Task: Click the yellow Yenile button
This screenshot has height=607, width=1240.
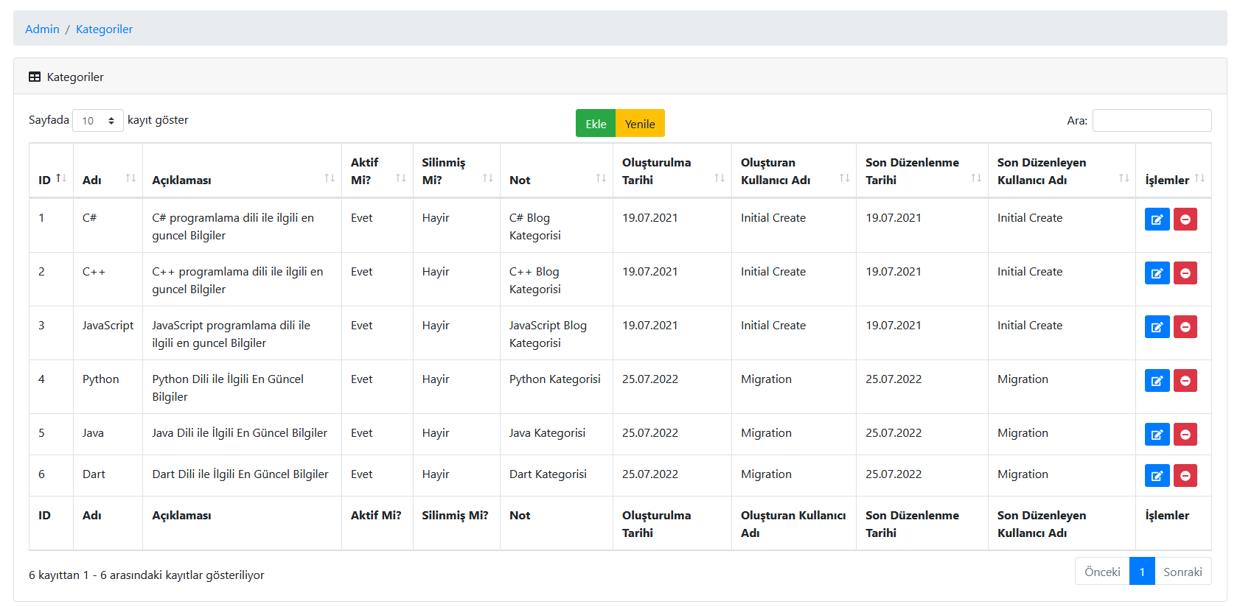Action: 640,123
